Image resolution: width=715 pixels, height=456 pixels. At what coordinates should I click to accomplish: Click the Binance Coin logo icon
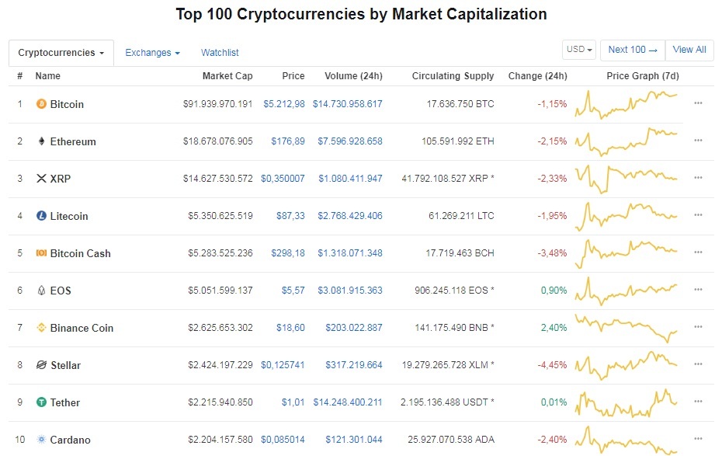(x=41, y=328)
